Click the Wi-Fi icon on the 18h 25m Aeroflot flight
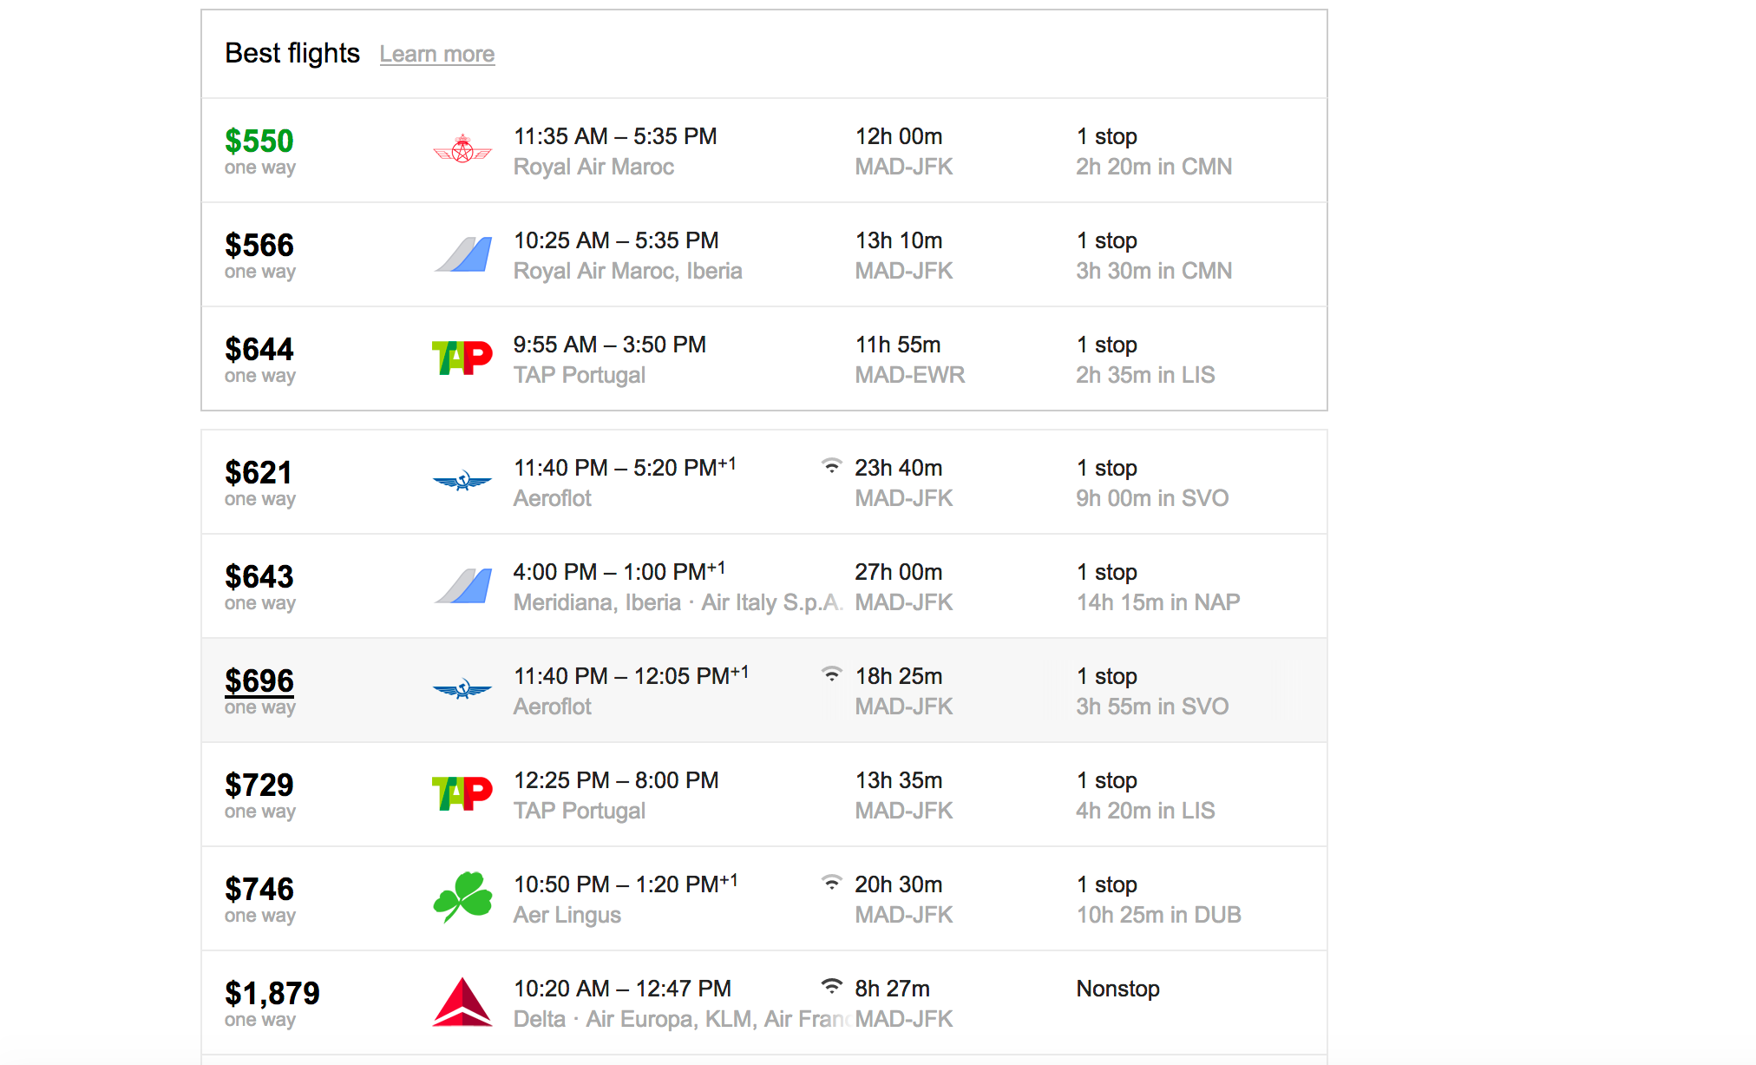1756x1065 pixels. 831,674
